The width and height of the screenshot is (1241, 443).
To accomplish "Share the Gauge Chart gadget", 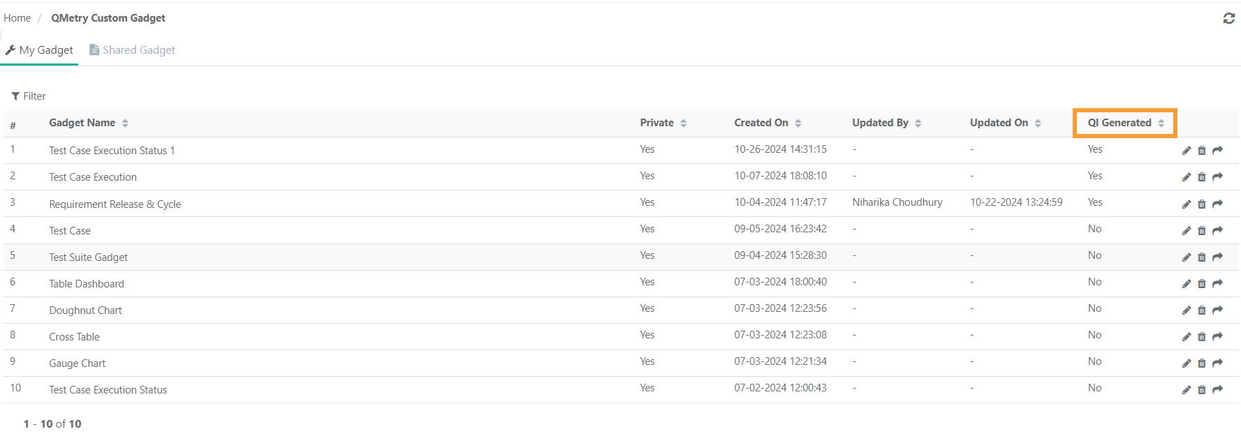I will coord(1217,363).
